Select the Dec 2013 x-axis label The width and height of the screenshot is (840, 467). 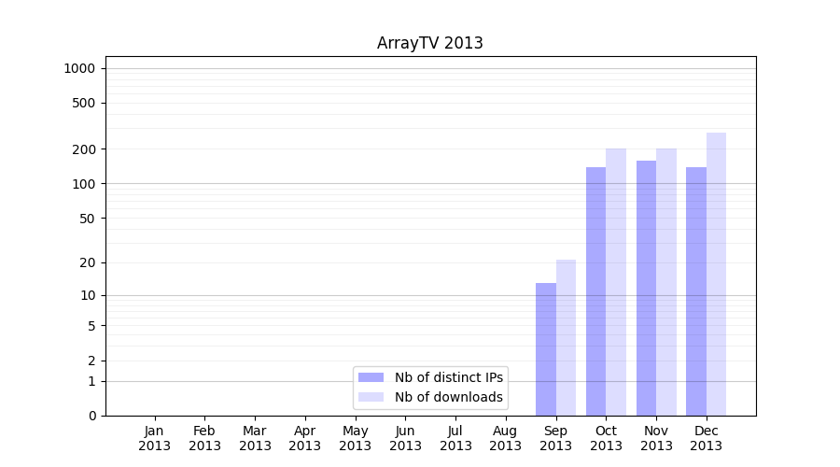[x=706, y=438]
